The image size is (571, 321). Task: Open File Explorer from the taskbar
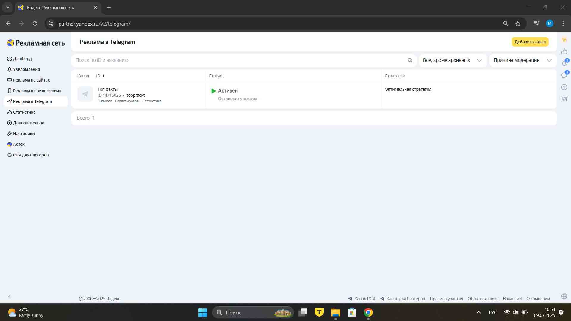click(335, 312)
